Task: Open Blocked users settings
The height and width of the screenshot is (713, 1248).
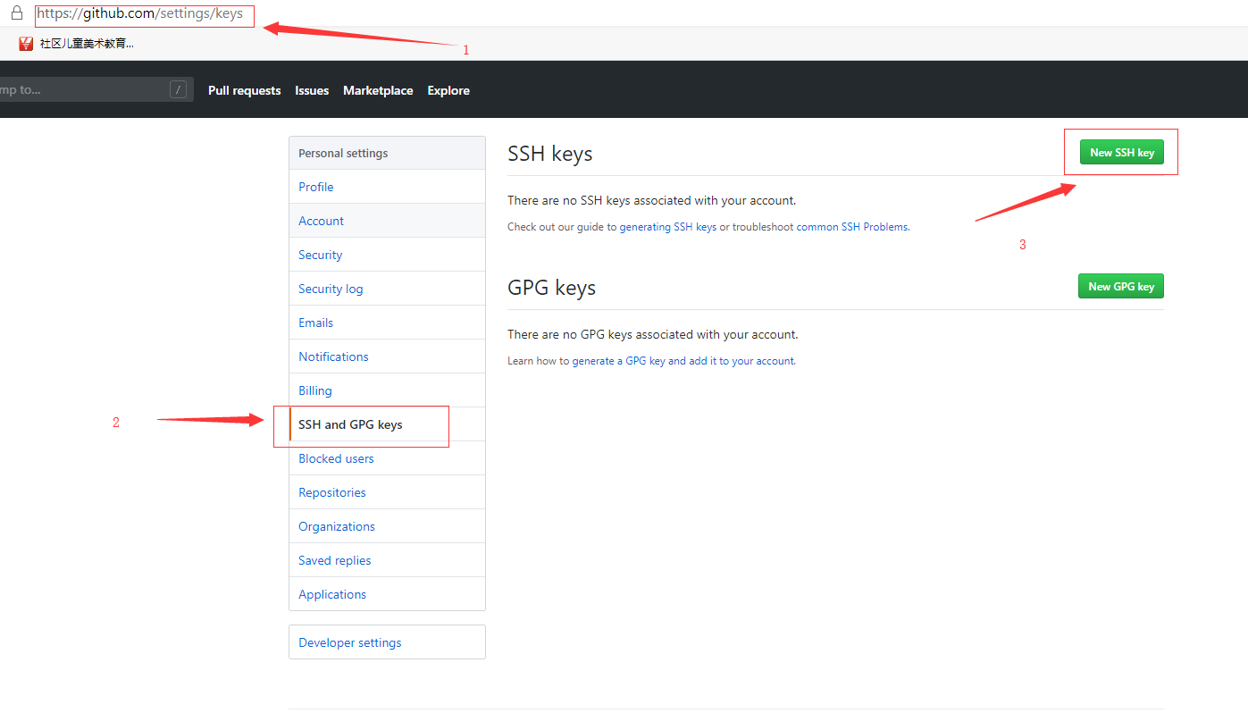Action: pos(387,458)
